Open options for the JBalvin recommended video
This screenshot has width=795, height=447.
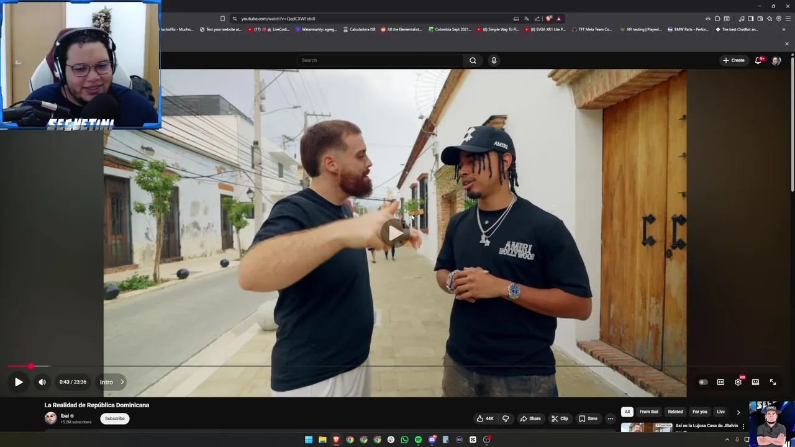743,427
